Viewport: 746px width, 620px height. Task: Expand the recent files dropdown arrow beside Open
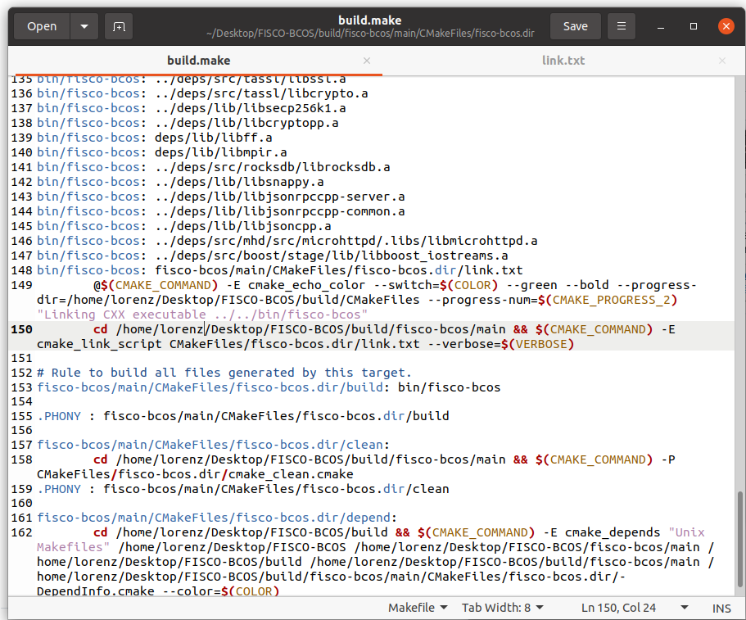[x=84, y=26]
